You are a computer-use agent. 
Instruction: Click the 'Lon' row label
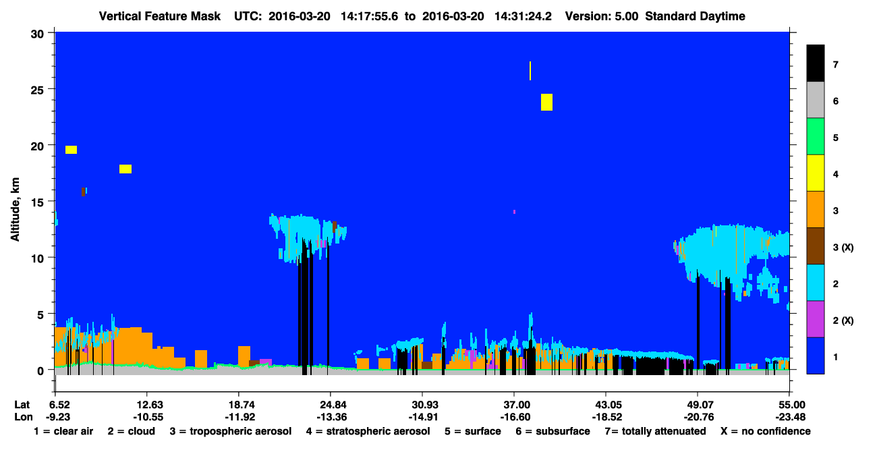[22, 416]
